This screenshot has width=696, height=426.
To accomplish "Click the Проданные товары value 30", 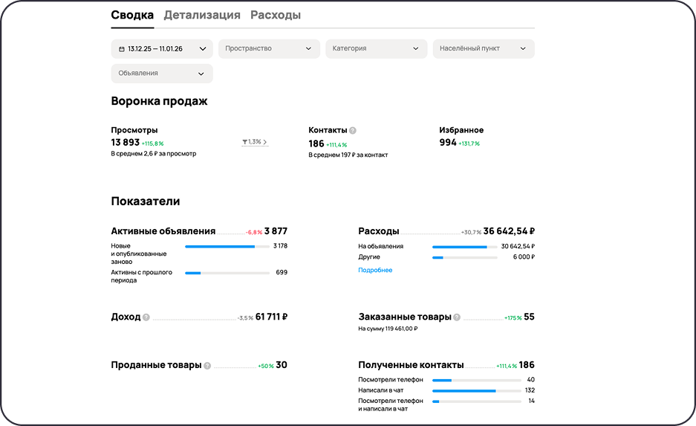I will (282, 365).
